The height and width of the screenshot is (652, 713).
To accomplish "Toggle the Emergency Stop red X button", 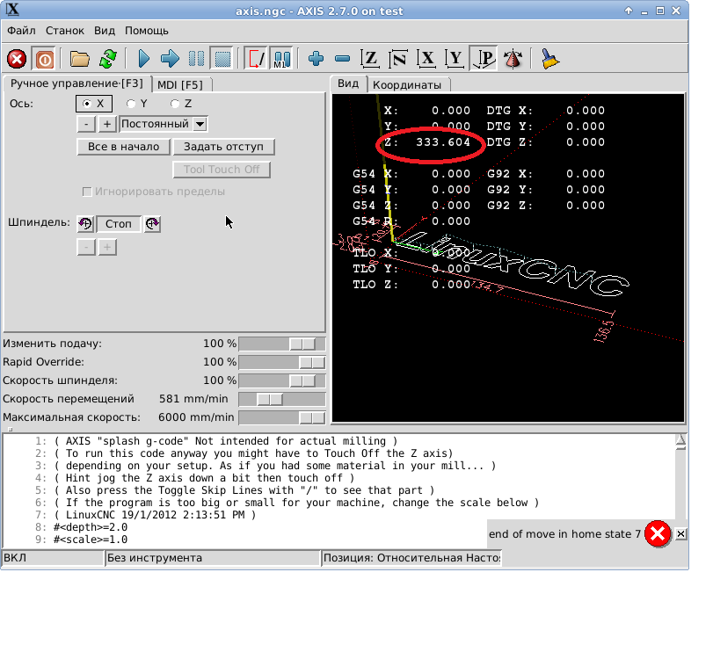I will (x=17, y=59).
